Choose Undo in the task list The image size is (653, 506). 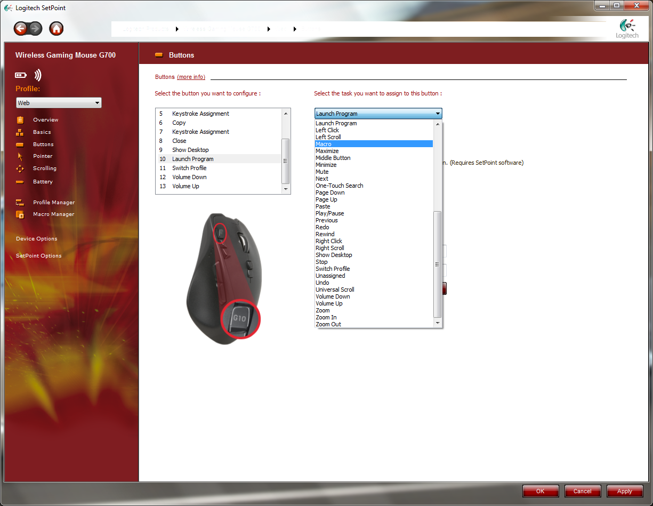(x=374, y=283)
